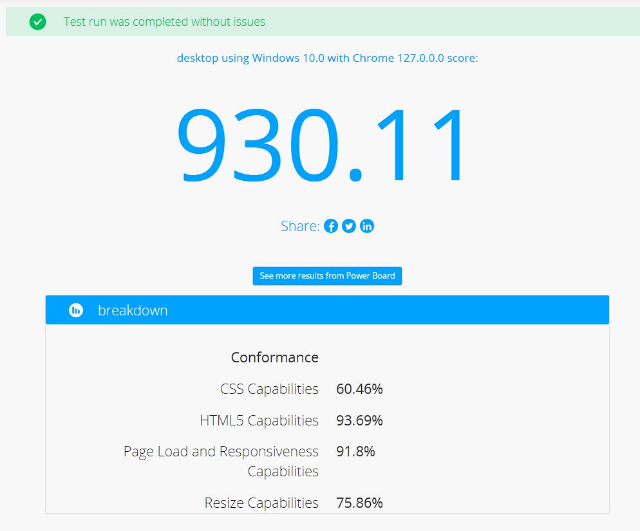This screenshot has height=531, width=640.
Task: Click the desktop Windows 10.0 Chrome score heading
Action: tap(327, 58)
